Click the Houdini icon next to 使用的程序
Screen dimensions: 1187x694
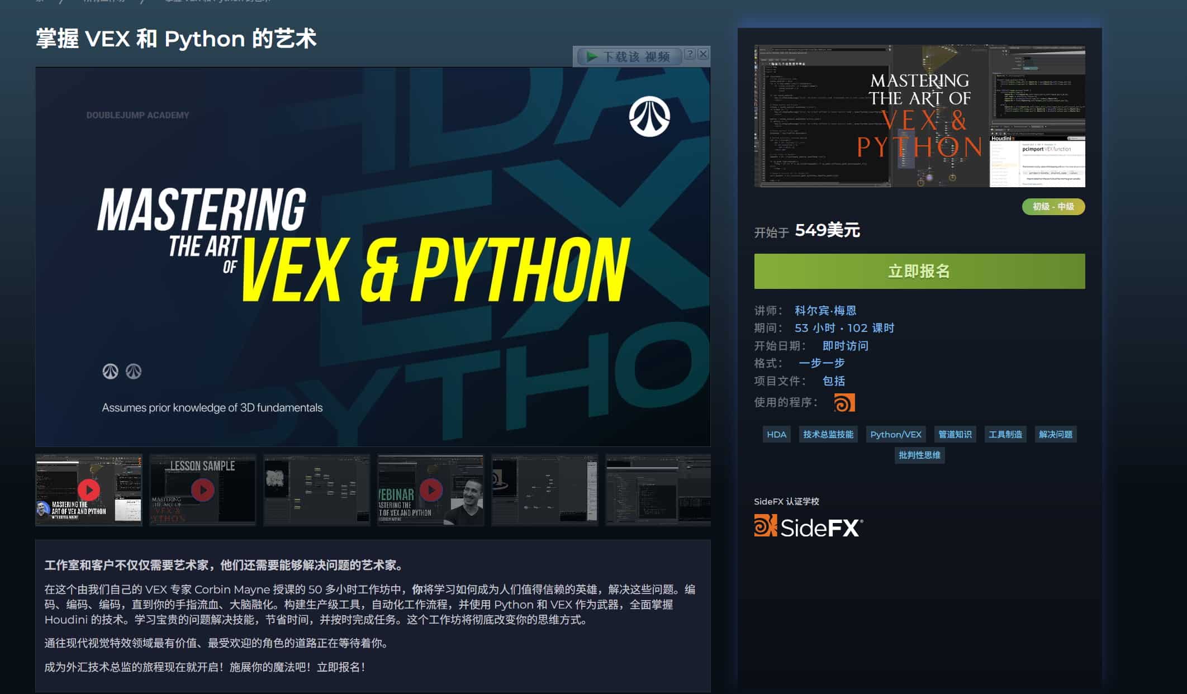(x=846, y=403)
